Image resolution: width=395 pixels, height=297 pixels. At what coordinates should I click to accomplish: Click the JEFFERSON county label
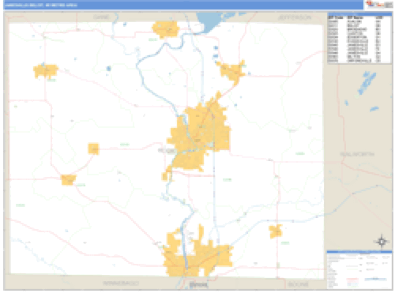pyautogui.click(x=295, y=17)
